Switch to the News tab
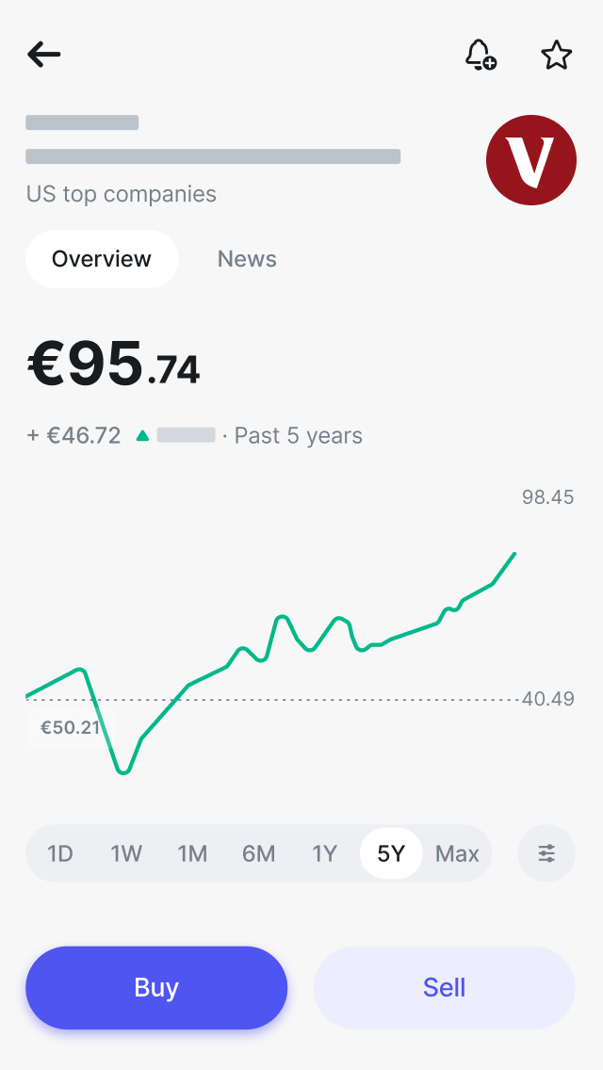 coord(247,258)
